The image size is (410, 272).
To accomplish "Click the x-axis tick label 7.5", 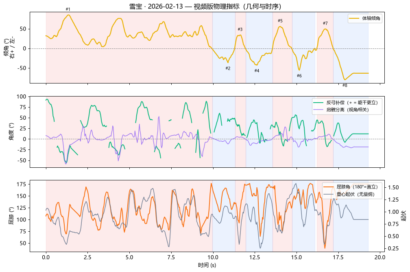I will 171,257.
